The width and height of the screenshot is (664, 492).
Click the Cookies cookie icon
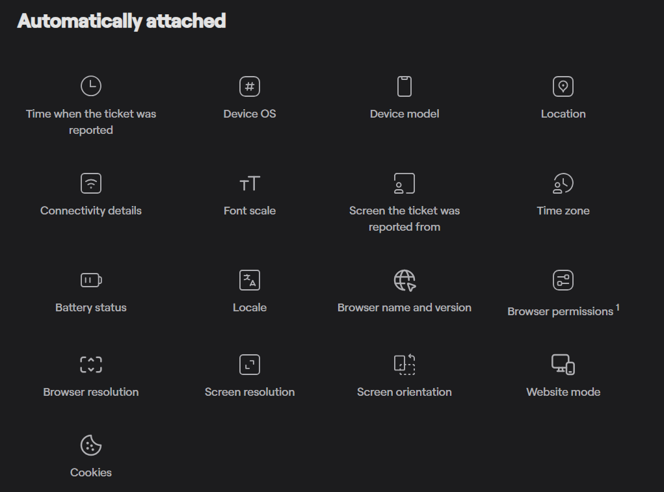90,445
